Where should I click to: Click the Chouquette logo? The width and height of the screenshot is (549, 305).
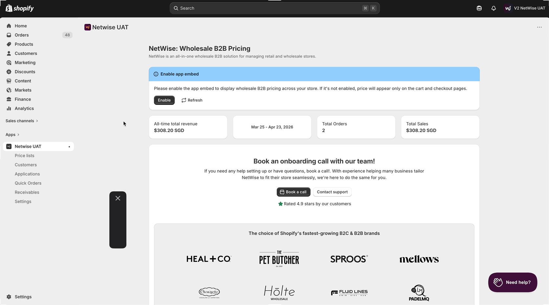[x=209, y=293]
